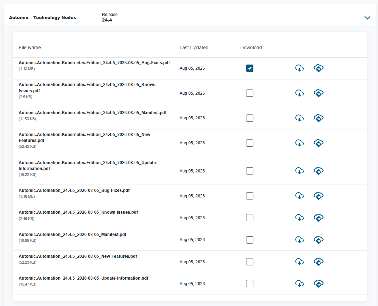378x306 pixels.
Task: Download Kubernetes Update-Information.pdf with cloud arrow icon
Action: pyautogui.click(x=300, y=171)
